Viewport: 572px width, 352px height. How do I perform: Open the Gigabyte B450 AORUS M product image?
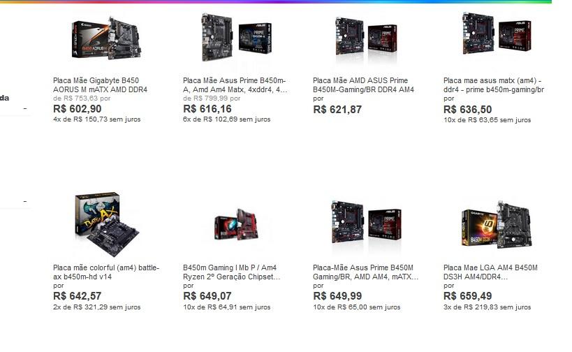point(107,38)
